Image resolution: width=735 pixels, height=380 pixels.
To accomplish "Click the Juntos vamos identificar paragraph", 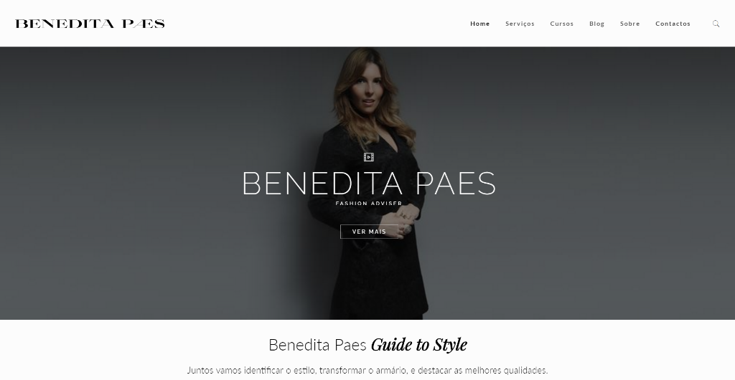I will coord(367,370).
